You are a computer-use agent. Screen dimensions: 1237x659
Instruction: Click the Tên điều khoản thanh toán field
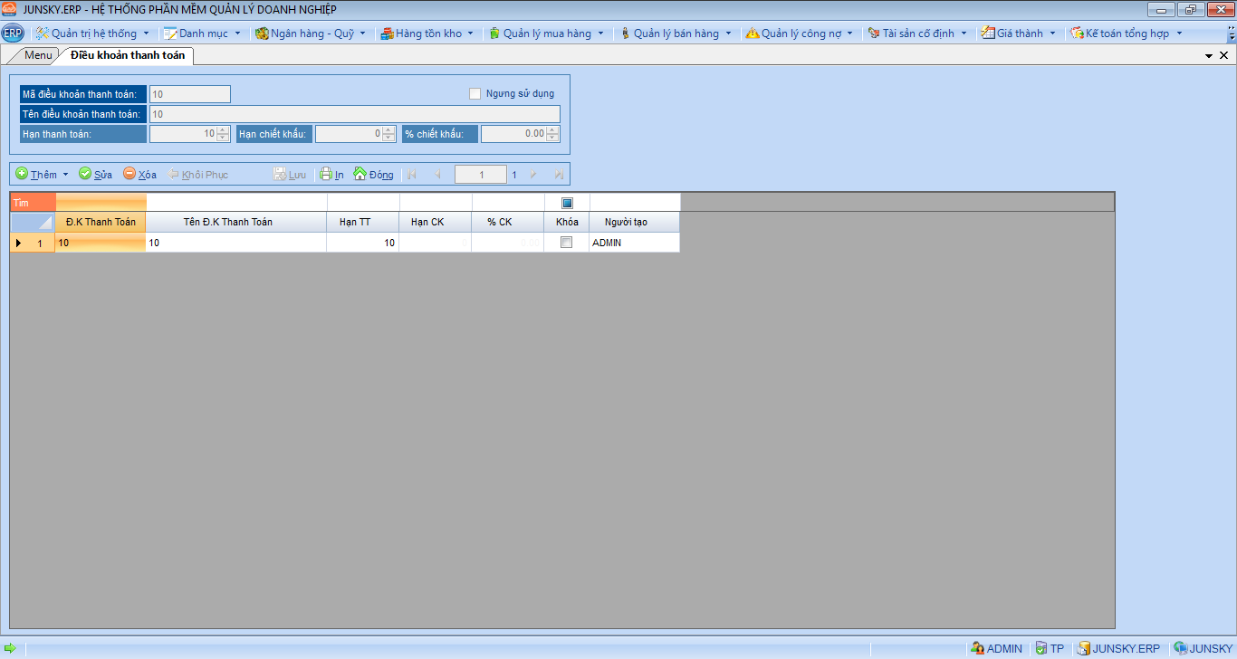[x=354, y=114]
